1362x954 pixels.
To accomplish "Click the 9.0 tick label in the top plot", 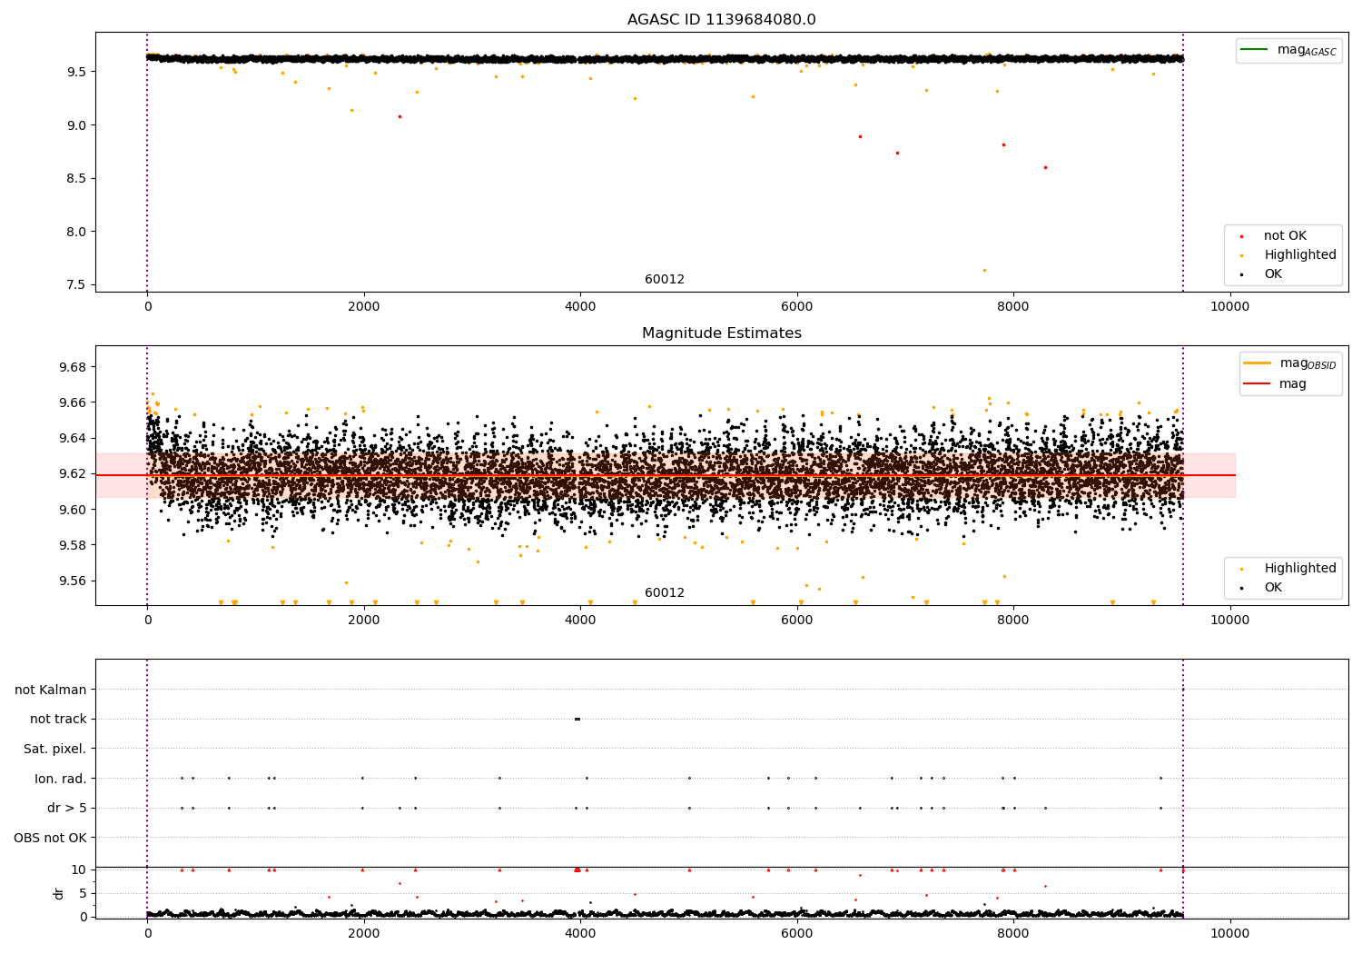I will click(x=76, y=125).
